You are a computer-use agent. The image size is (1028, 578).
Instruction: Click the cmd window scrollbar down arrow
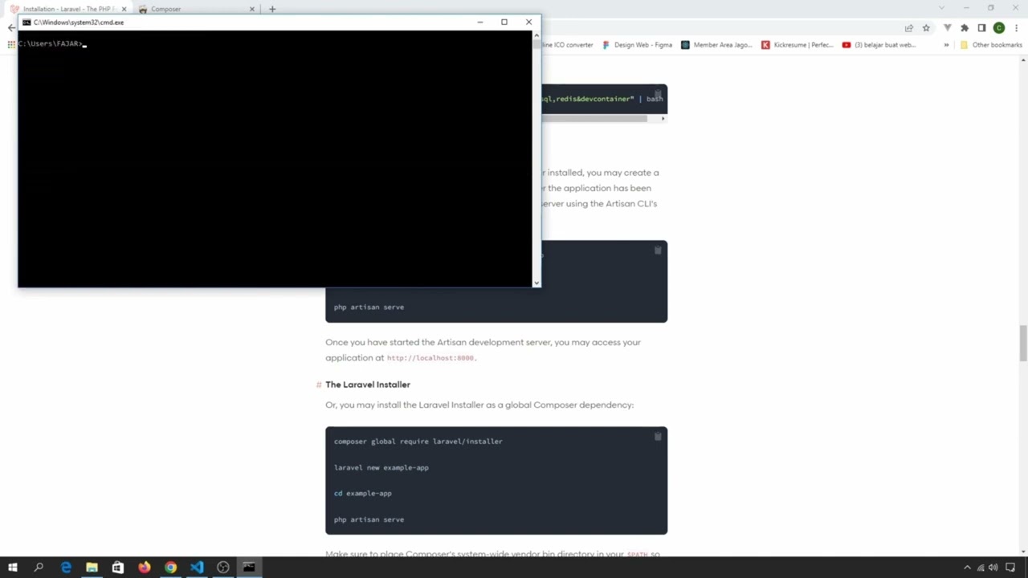pyautogui.click(x=536, y=283)
